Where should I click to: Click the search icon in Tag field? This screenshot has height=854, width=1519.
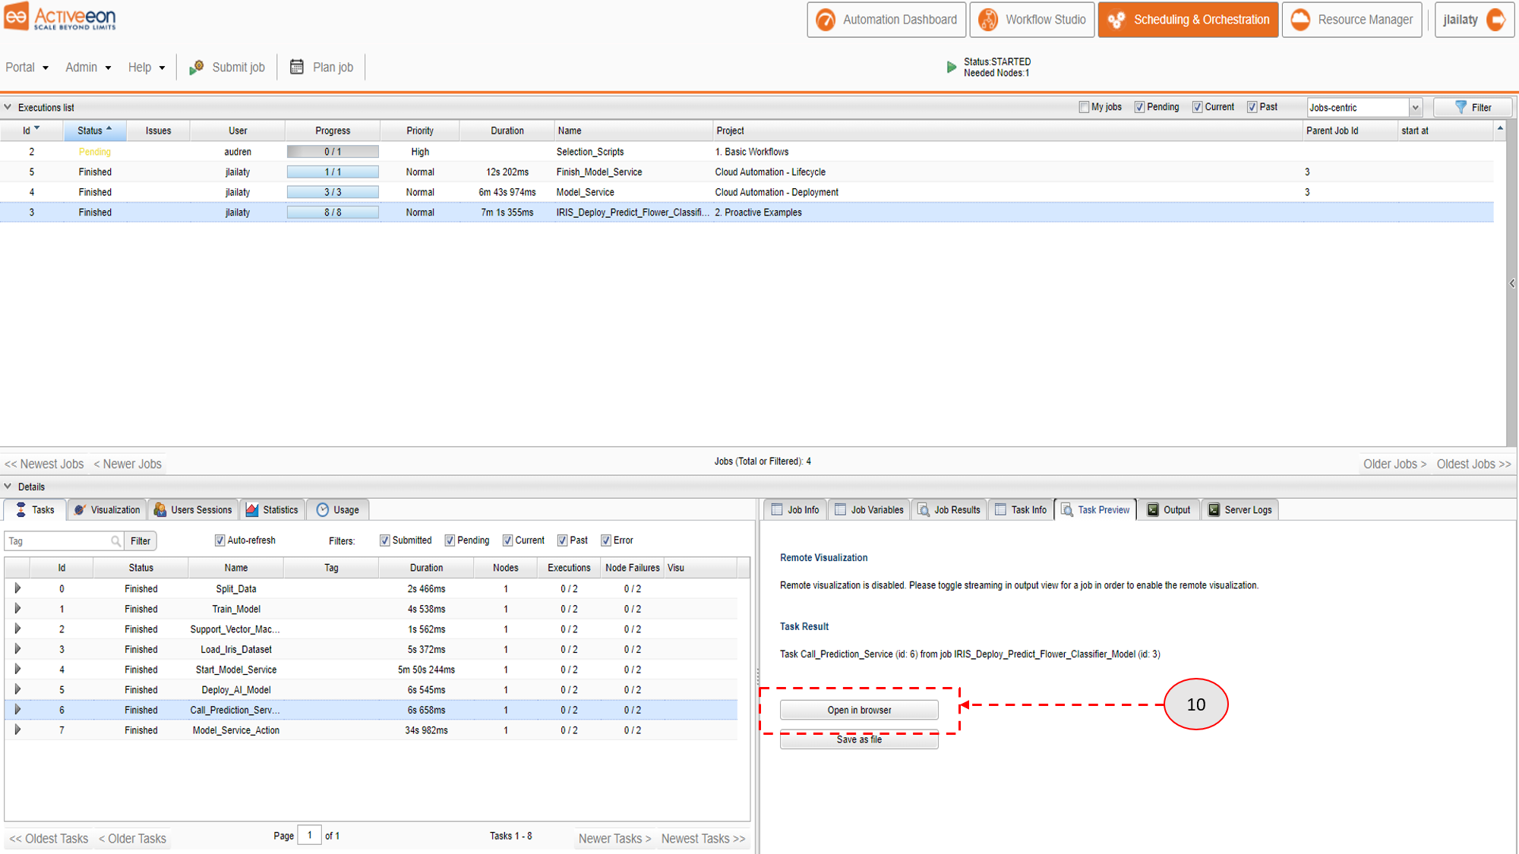point(116,541)
